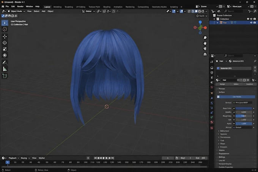Open the Physics properties tab

tap(212, 108)
